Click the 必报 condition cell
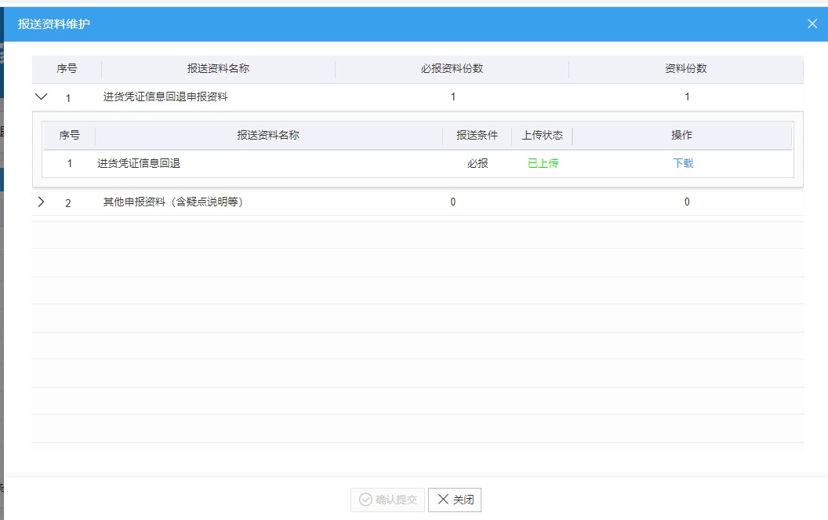828x520 pixels. [x=478, y=163]
